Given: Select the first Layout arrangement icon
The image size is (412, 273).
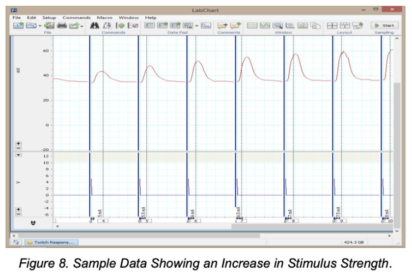Looking at the screenshot, I should pos(332,26).
